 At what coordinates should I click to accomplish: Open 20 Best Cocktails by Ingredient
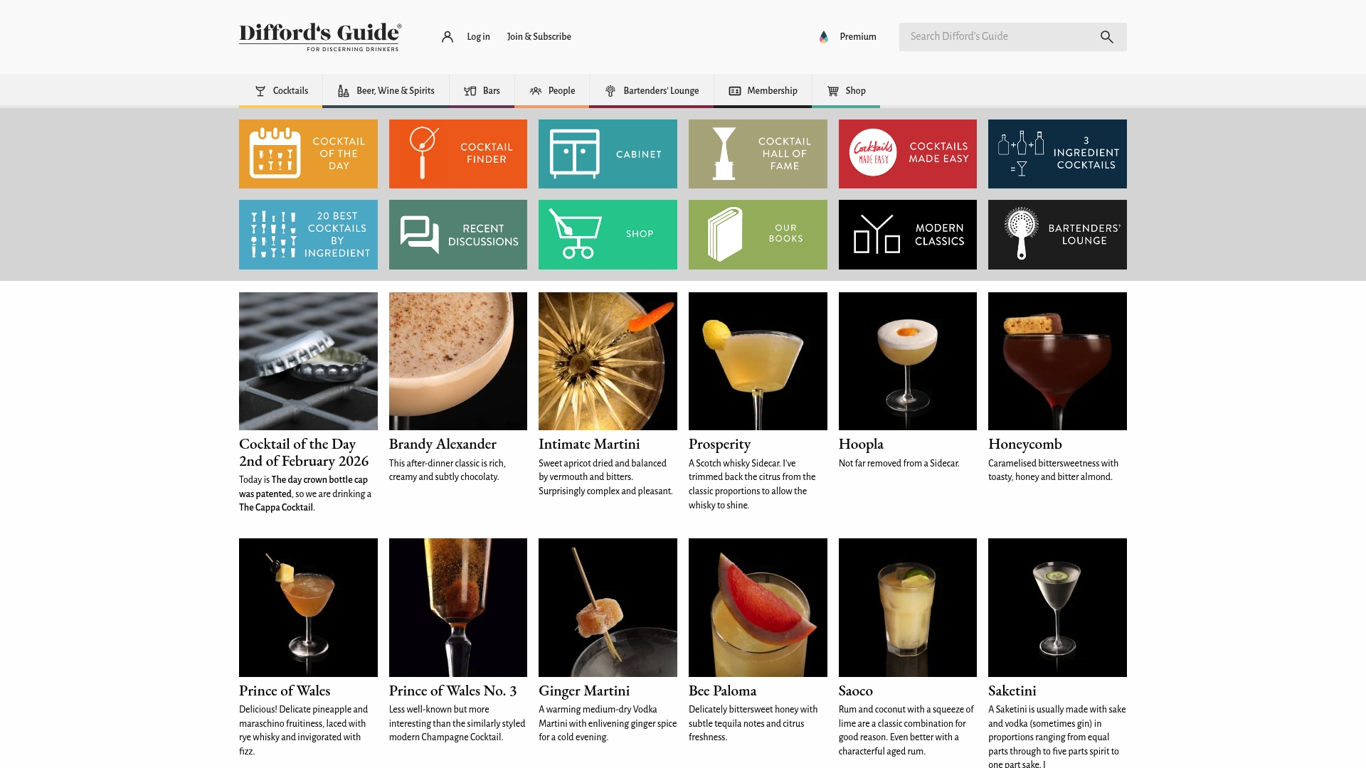[x=308, y=234]
